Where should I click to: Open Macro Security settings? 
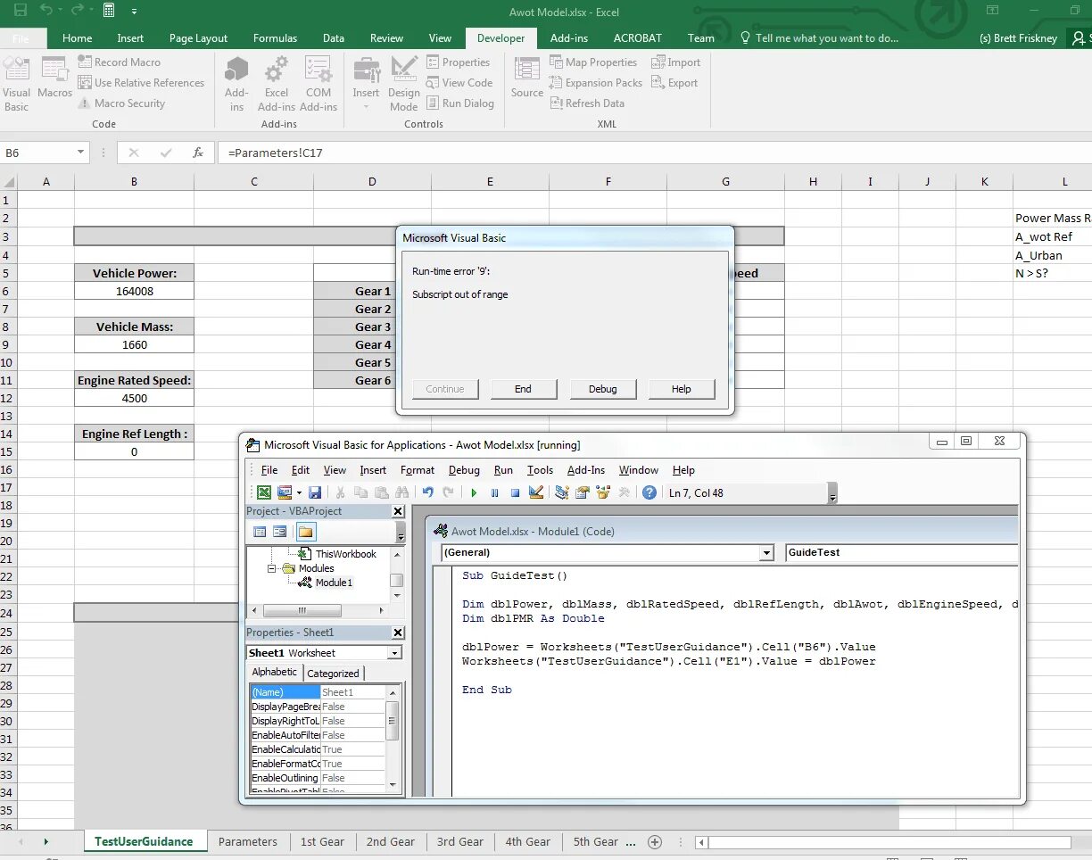point(120,103)
